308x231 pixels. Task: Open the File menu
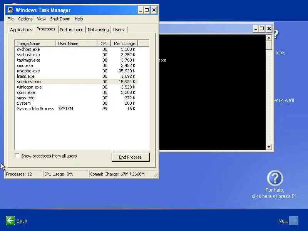click(10, 19)
